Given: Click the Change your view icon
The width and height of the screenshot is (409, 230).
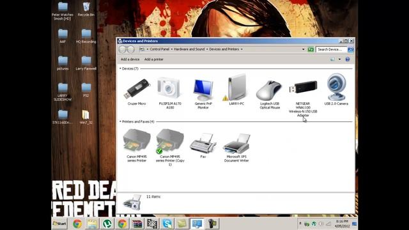Looking at the screenshot, I should coord(332,59).
